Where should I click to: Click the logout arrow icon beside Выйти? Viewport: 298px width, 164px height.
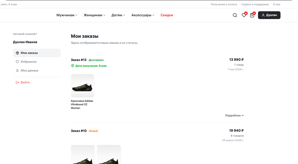[17, 82]
